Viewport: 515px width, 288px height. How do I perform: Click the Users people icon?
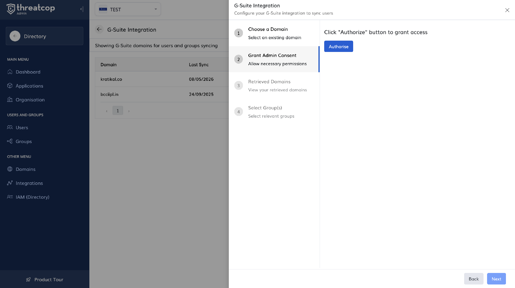click(x=10, y=127)
